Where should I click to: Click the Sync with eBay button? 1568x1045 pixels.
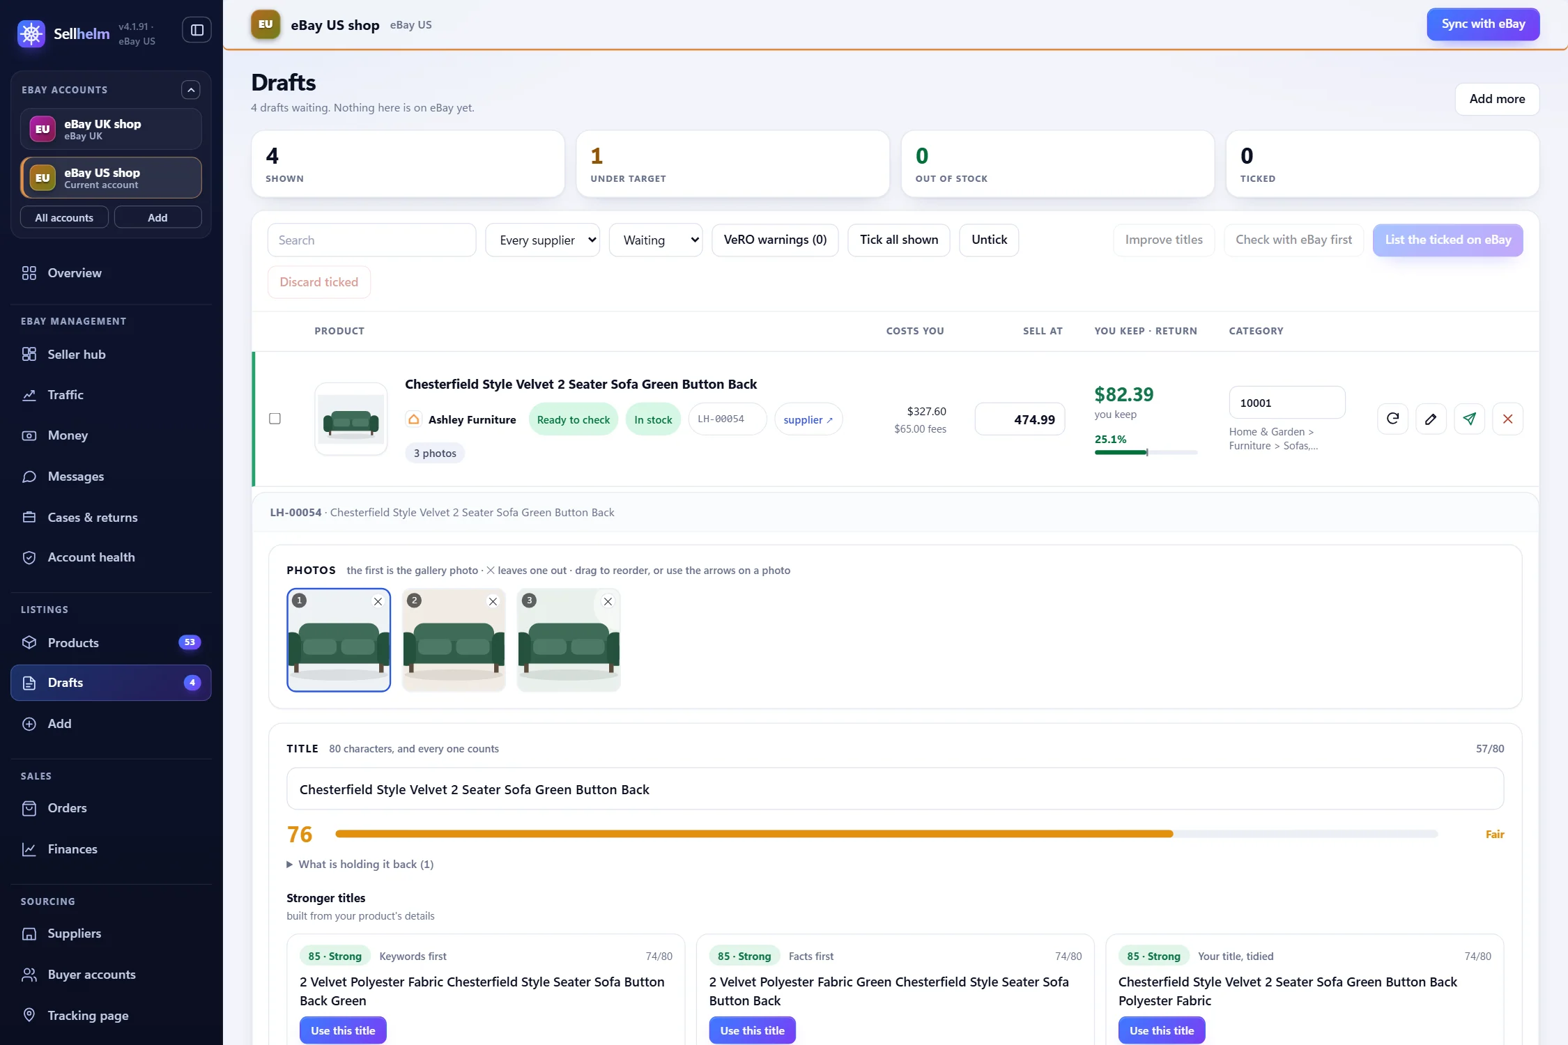coord(1483,24)
